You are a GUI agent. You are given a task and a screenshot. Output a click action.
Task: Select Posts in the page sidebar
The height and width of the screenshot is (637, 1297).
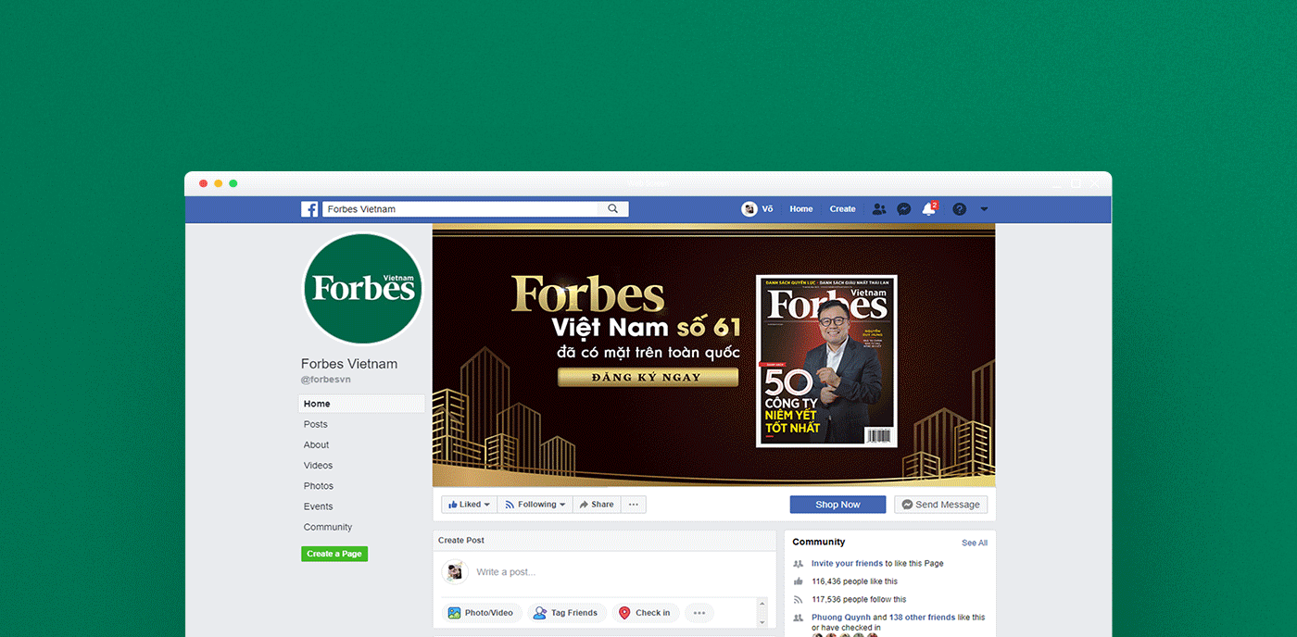(x=316, y=424)
